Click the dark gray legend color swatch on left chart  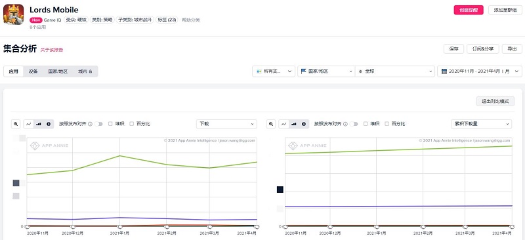[16, 183]
